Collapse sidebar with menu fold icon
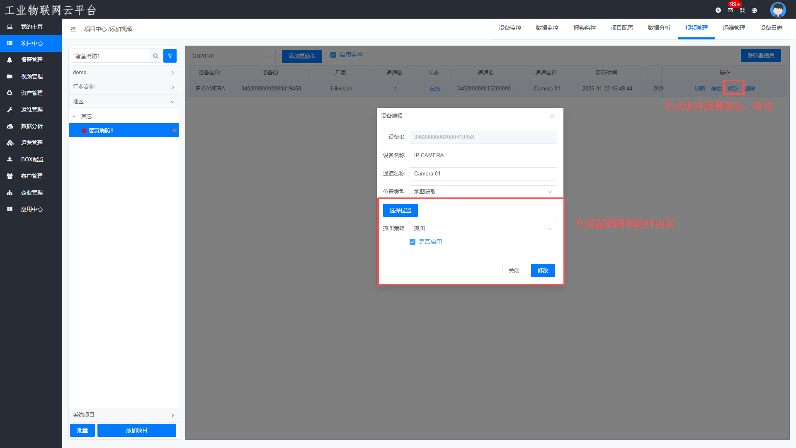The height and width of the screenshot is (448, 796). [73, 29]
